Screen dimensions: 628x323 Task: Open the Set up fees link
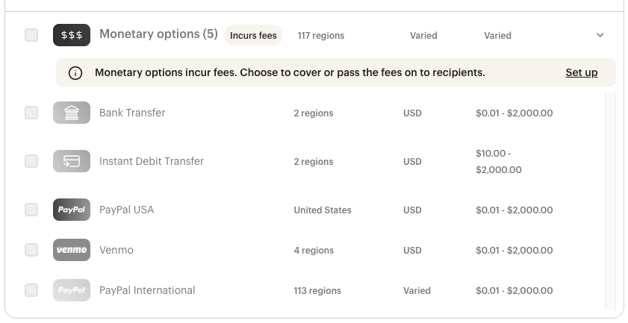[x=582, y=72]
